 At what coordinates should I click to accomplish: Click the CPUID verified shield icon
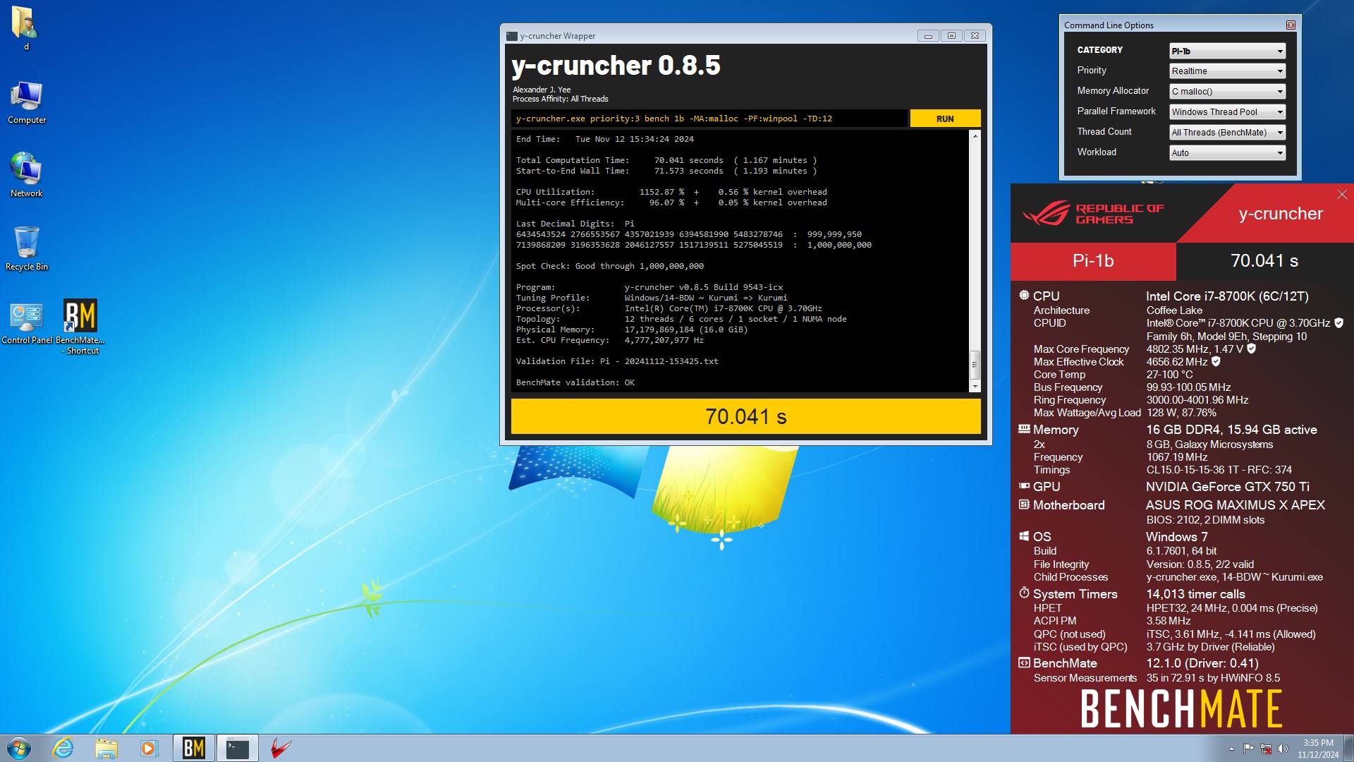[x=1339, y=322]
